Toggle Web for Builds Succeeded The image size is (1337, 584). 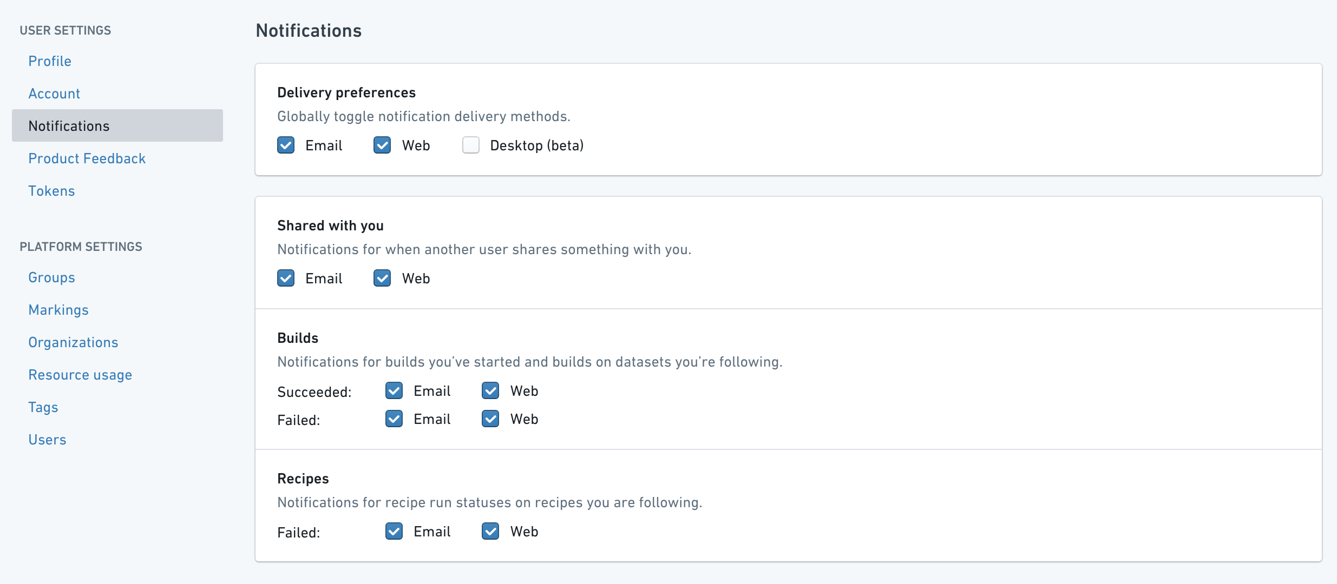tap(490, 391)
